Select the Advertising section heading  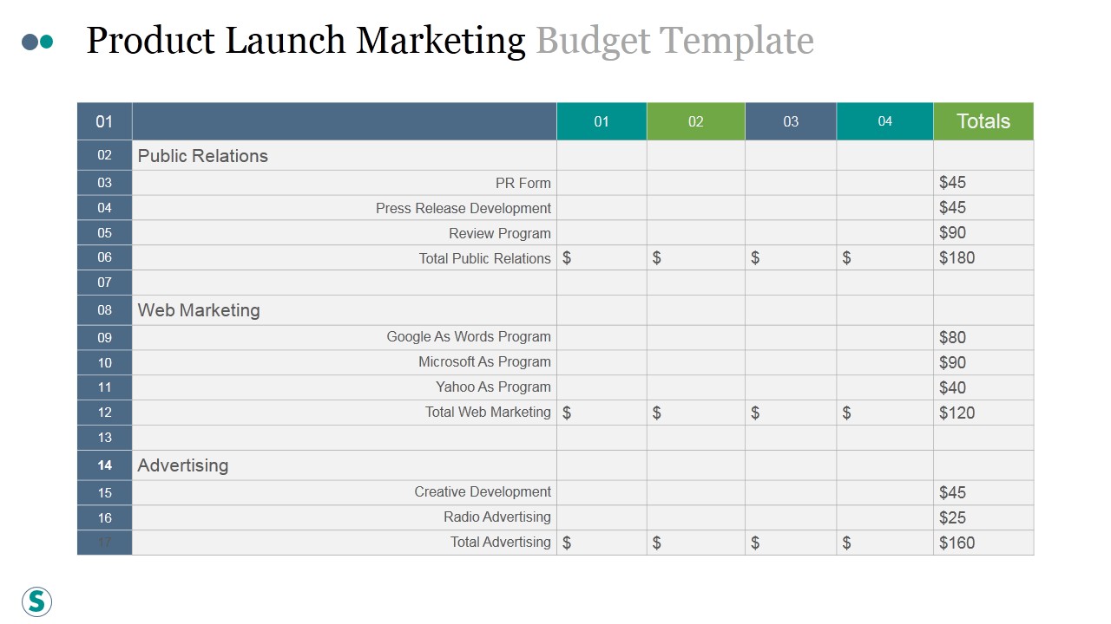(183, 465)
